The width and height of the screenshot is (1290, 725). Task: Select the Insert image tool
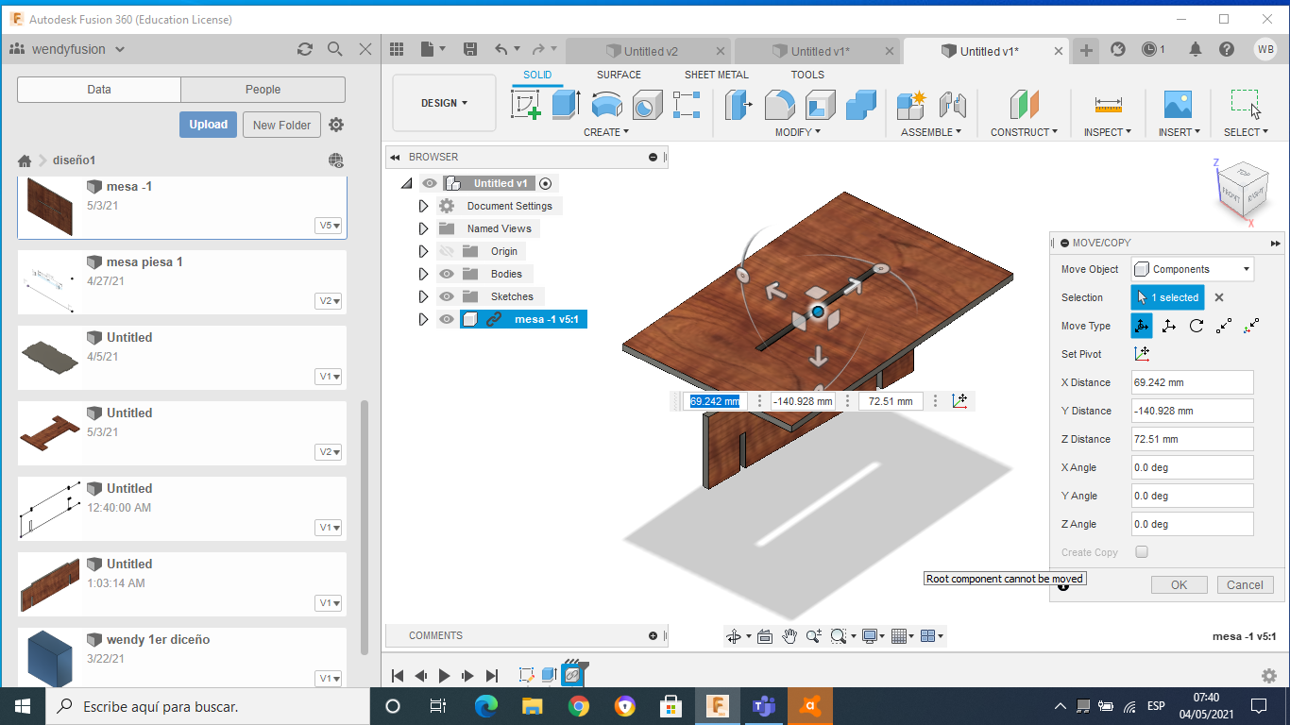tap(1178, 105)
